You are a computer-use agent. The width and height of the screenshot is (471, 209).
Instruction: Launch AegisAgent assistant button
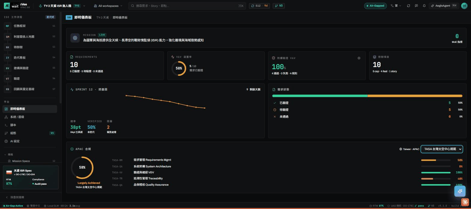444,6
